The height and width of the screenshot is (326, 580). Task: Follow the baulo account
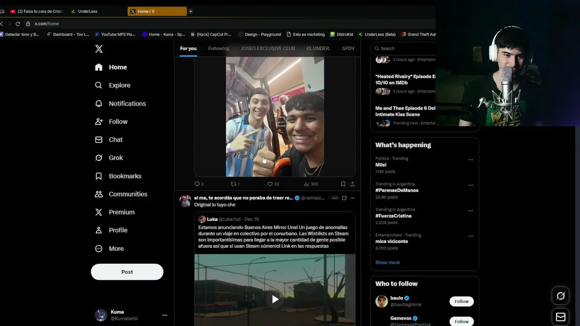coord(462,302)
